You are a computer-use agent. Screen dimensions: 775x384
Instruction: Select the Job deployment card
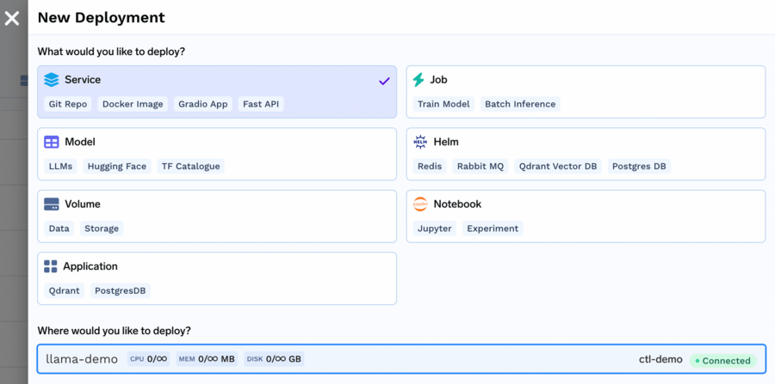(x=586, y=92)
